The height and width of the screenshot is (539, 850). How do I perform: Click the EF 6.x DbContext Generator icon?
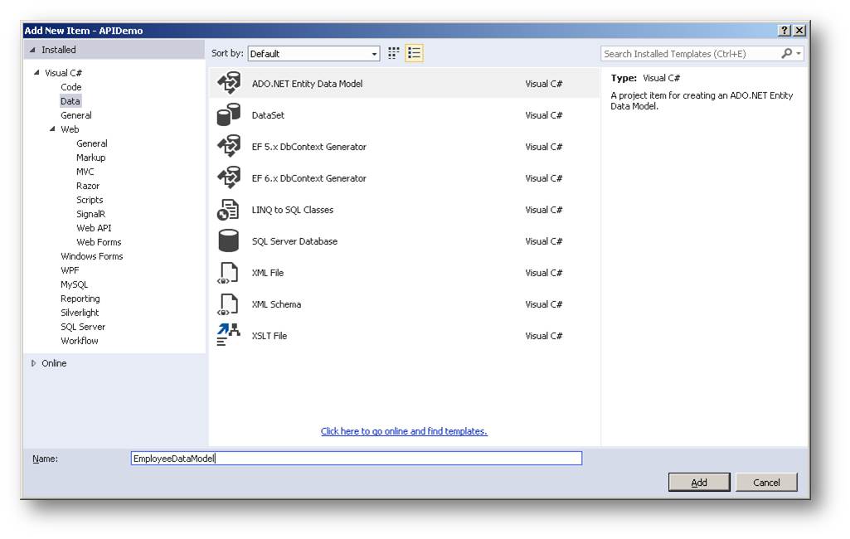pos(229,177)
